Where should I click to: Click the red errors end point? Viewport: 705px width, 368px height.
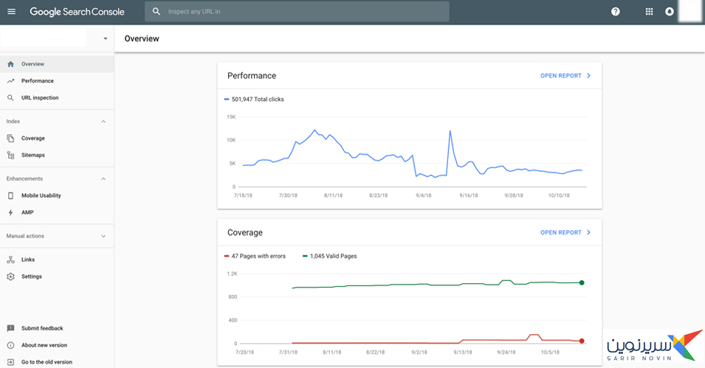582,341
